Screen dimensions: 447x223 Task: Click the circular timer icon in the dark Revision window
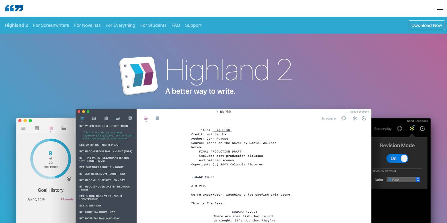tap(422, 128)
